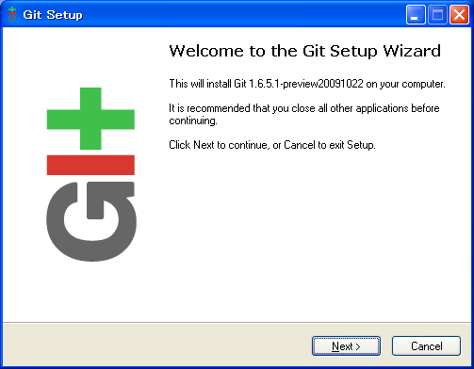The width and height of the screenshot is (474, 369).
Task: Click the separator line above the buttons
Action: coord(237,322)
